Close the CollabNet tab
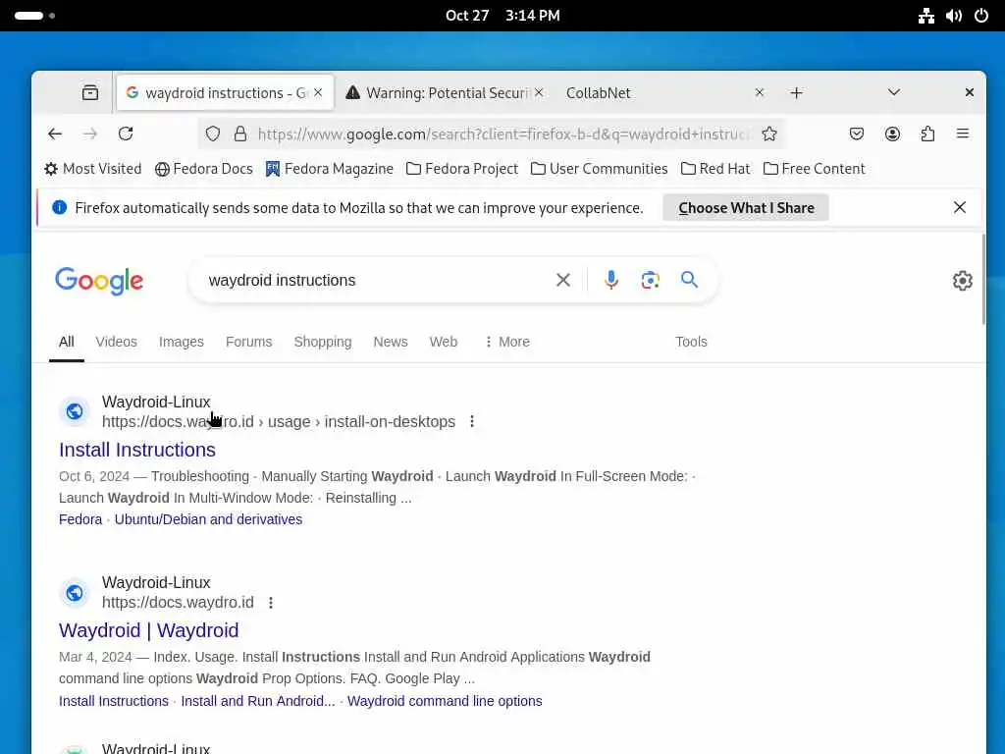This screenshot has height=754, width=1005. (x=760, y=93)
